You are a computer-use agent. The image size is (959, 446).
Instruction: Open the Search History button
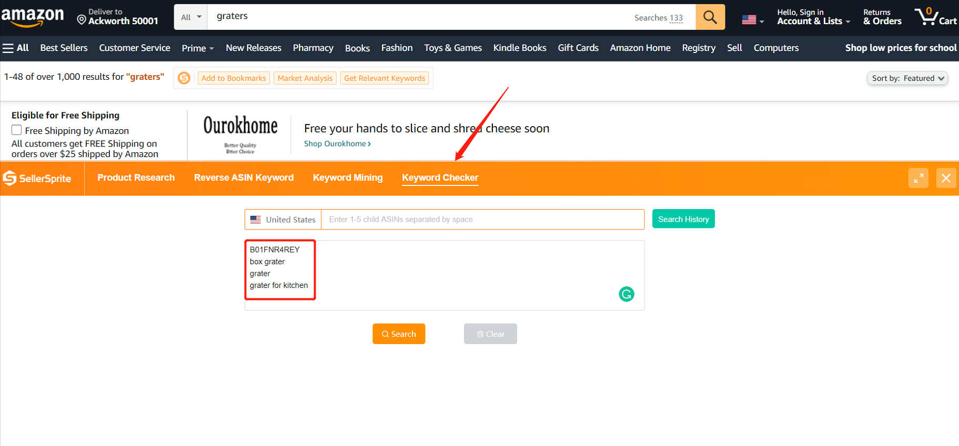683,219
